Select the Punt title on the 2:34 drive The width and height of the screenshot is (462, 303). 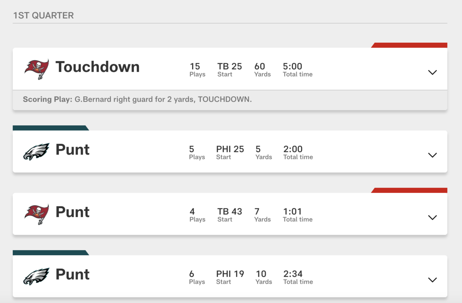click(72, 275)
